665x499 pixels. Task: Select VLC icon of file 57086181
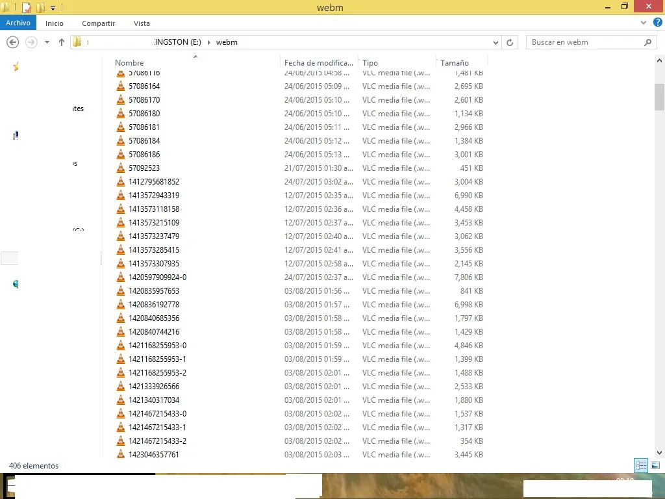pyautogui.click(x=121, y=127)
